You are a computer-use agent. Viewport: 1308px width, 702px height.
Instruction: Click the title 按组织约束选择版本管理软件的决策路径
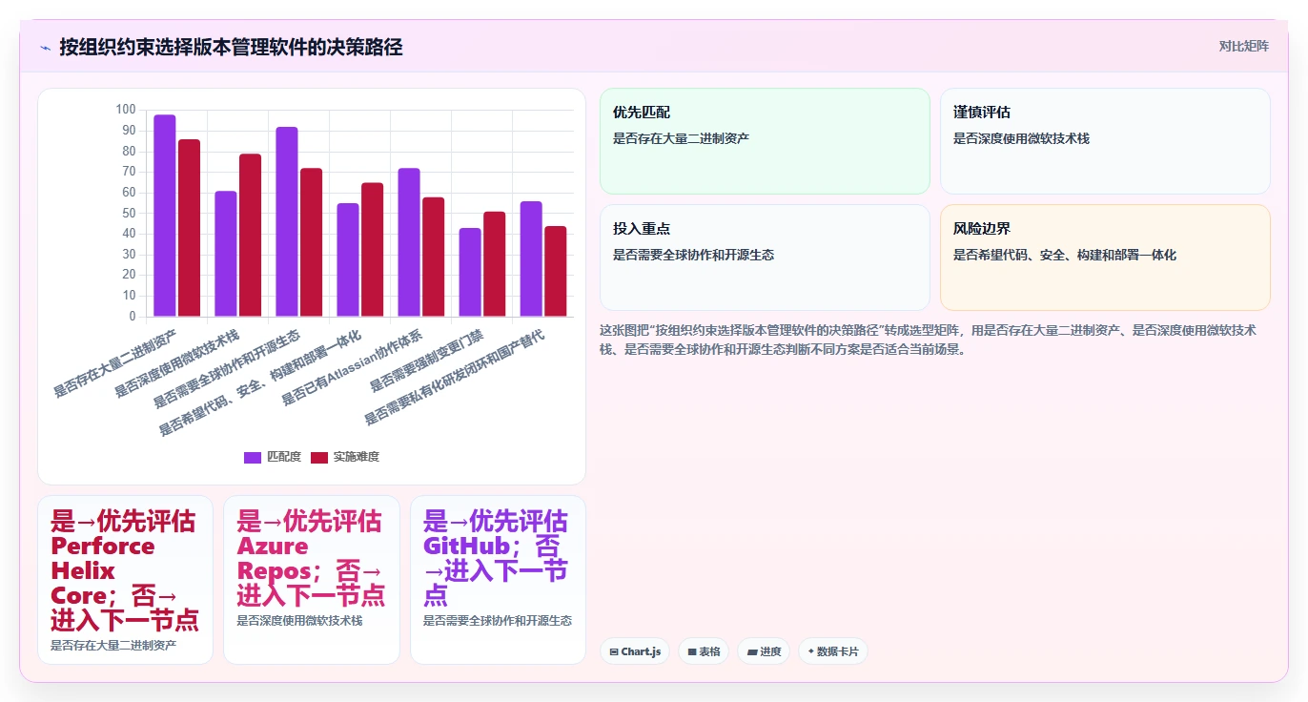231,47
